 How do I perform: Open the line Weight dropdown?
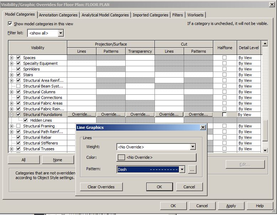point(193,147)
